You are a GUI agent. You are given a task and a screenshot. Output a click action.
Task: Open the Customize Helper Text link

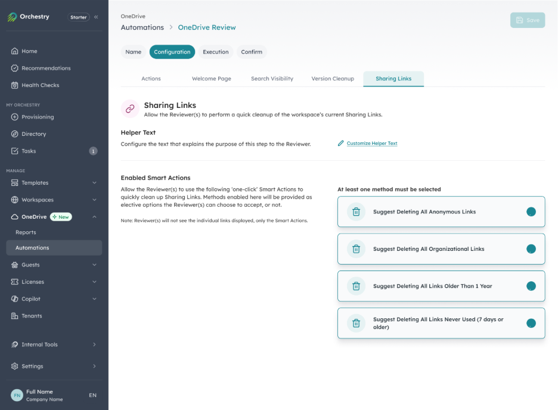[372, 143]
